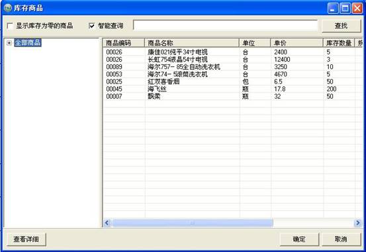Enable 显示库存为零的商品 checkbox
This screenshot has width=366, height=252.
pyautogui.click(x=10, y=26)
